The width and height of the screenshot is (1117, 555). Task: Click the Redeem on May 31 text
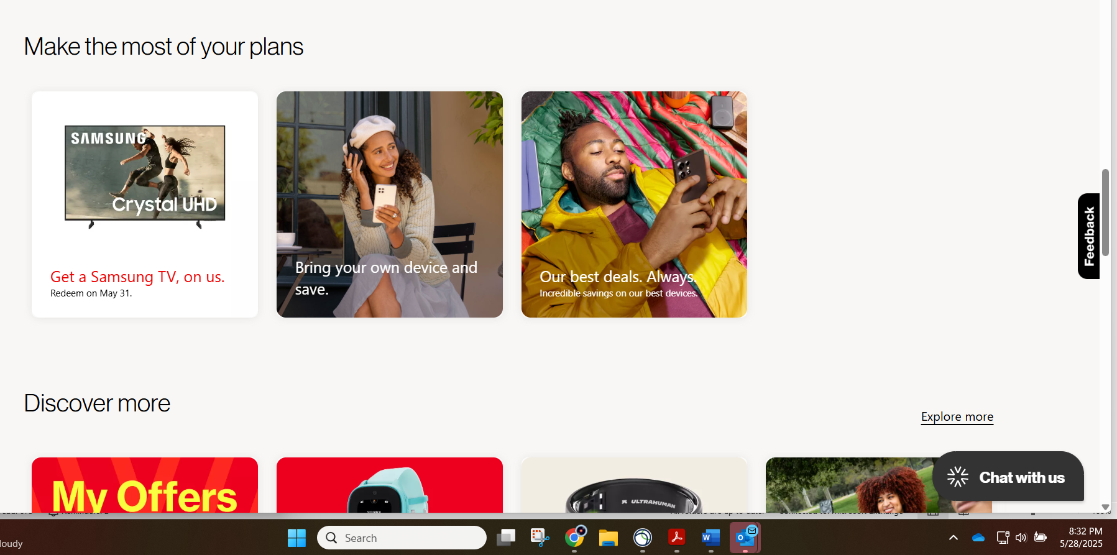91,293
